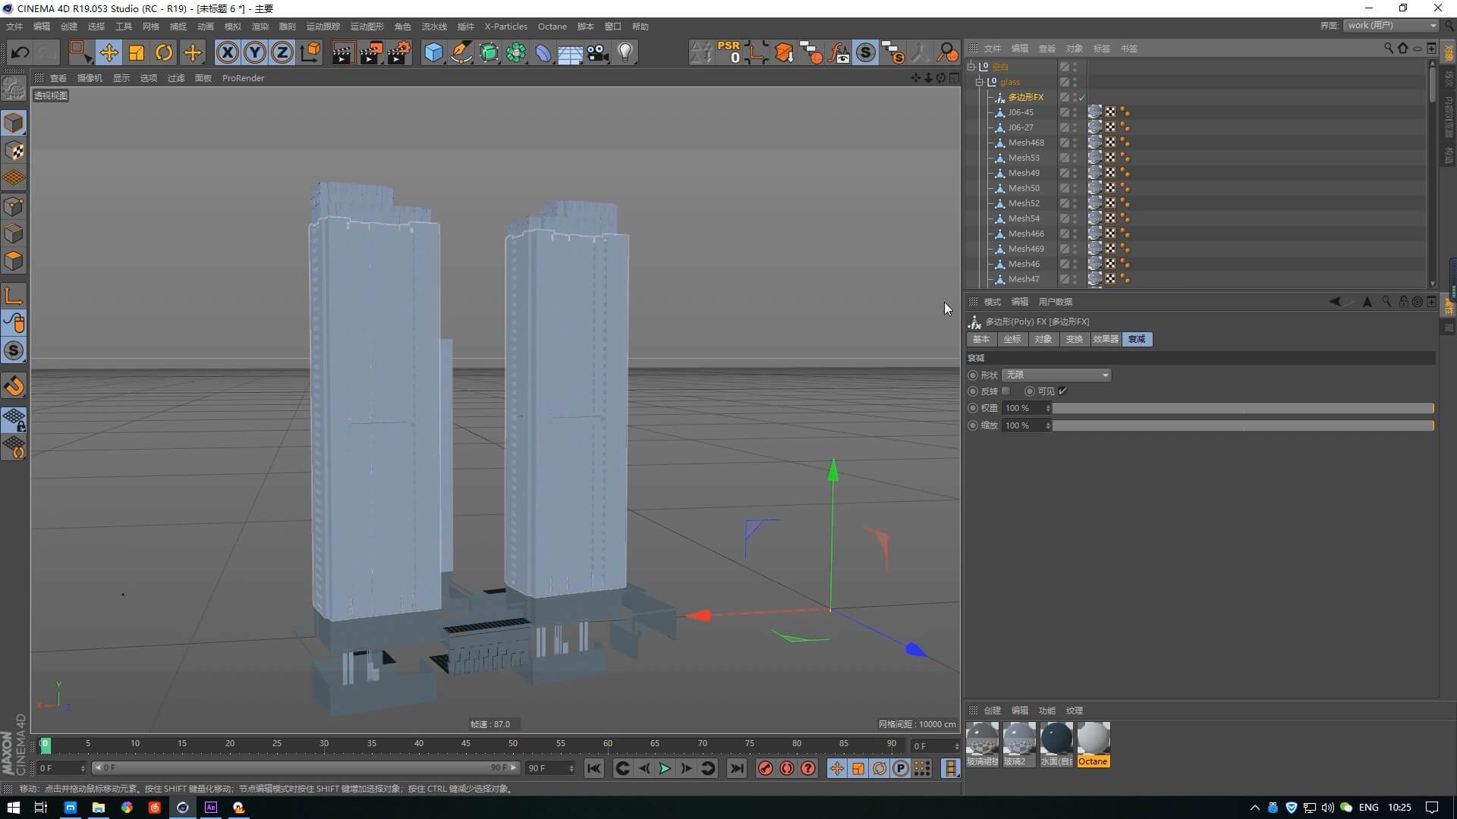Image resolution: width=1457 pixels, height=819 pixels.
Task: Switch to the 效果器 tab
Action: click(x=1105, y=339)
